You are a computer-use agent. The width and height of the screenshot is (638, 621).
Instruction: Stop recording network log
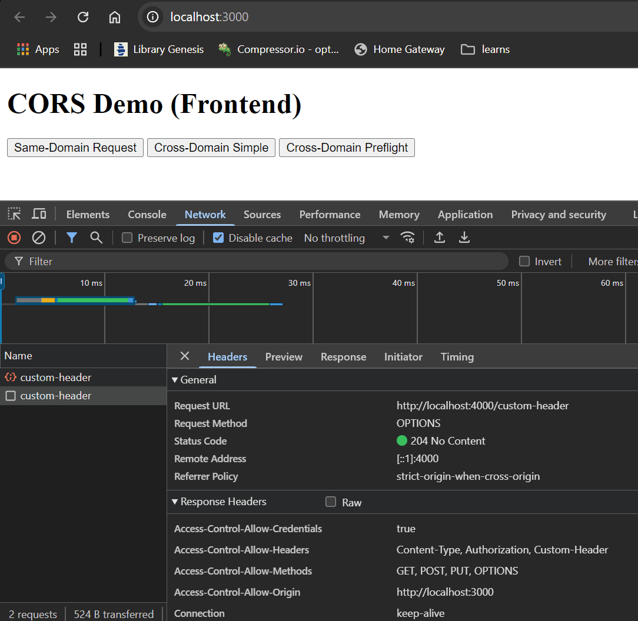[14, 238]
